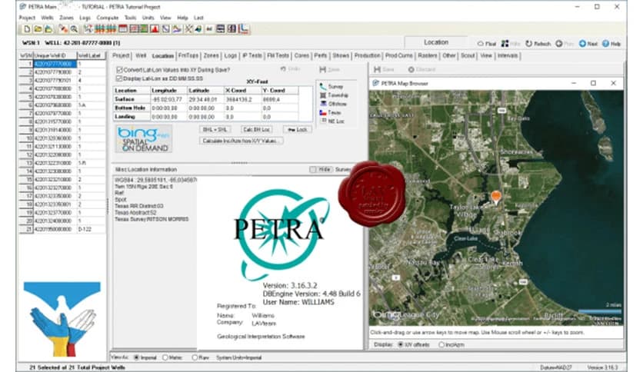
Task: Click the Well Label column header
Action: (x=91, y=55)
